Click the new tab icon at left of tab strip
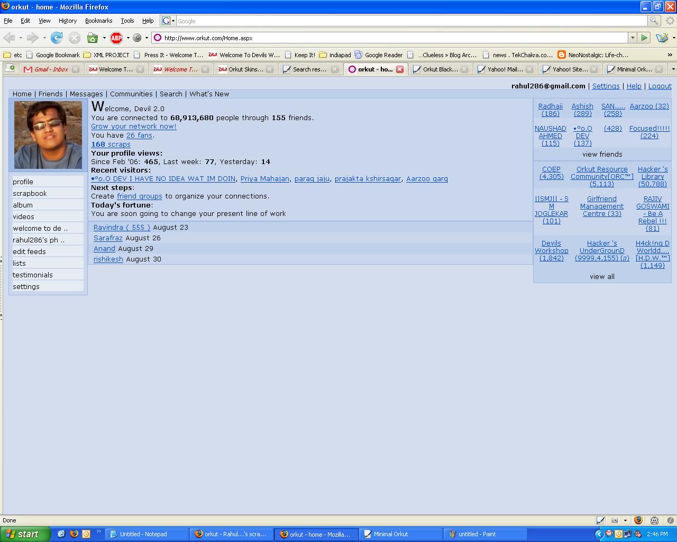This screenshot has height=542, width=677. [x=10, y=68]
